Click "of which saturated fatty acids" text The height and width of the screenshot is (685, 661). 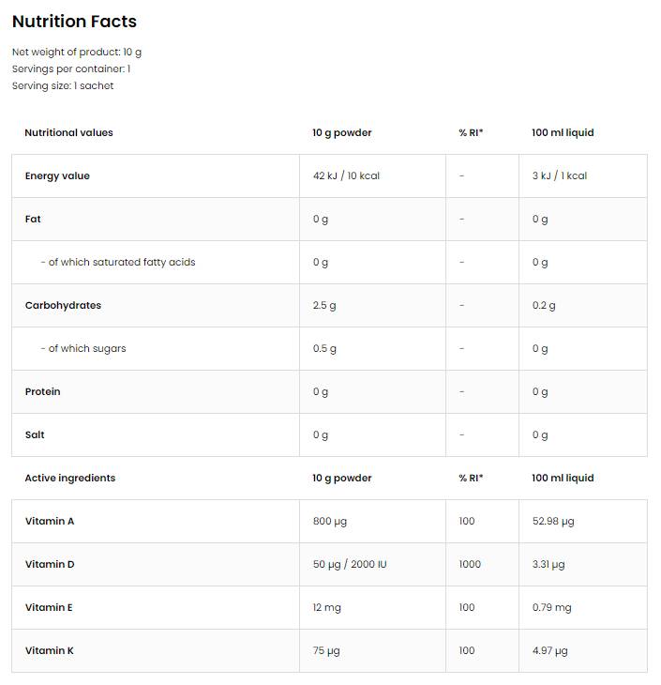coord(118,262)
